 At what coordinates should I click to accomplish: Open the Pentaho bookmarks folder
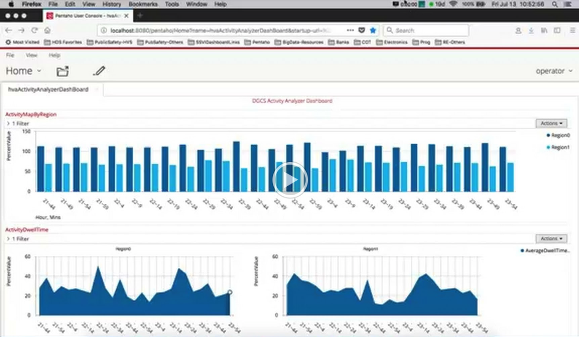coord(257,42)
